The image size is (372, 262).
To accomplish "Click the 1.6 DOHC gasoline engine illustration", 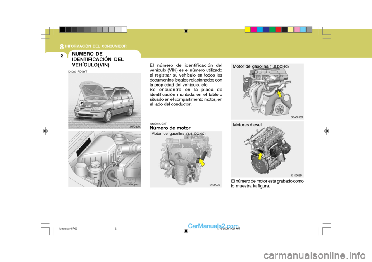I will pyautogui.click(x=186, y=159).
